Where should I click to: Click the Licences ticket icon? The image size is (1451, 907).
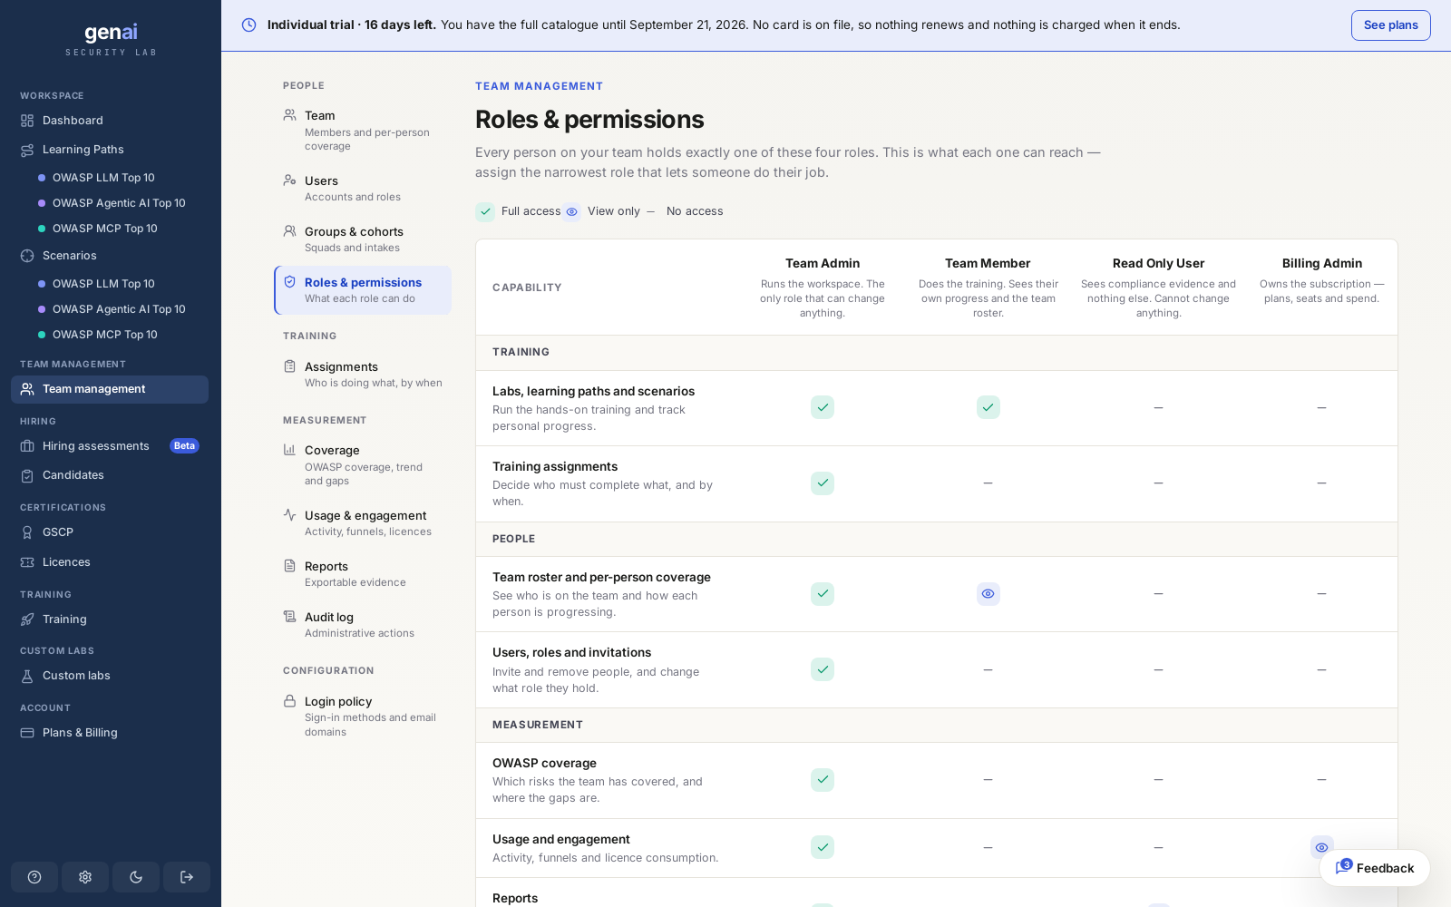click(27, 562)
